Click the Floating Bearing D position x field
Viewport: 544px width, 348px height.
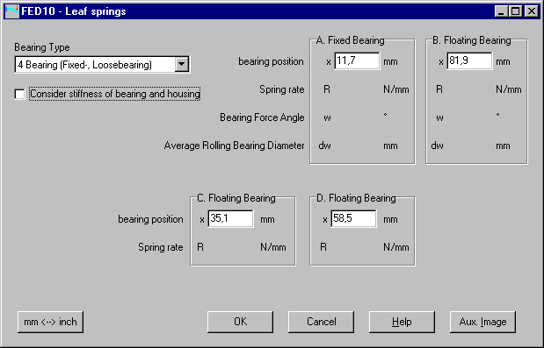(x=353, y=218)
